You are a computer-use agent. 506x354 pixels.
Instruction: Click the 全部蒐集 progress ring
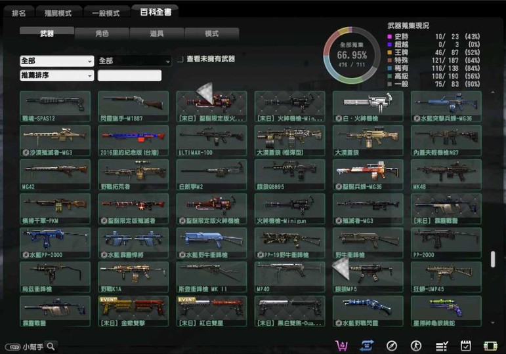pos(352,55)
